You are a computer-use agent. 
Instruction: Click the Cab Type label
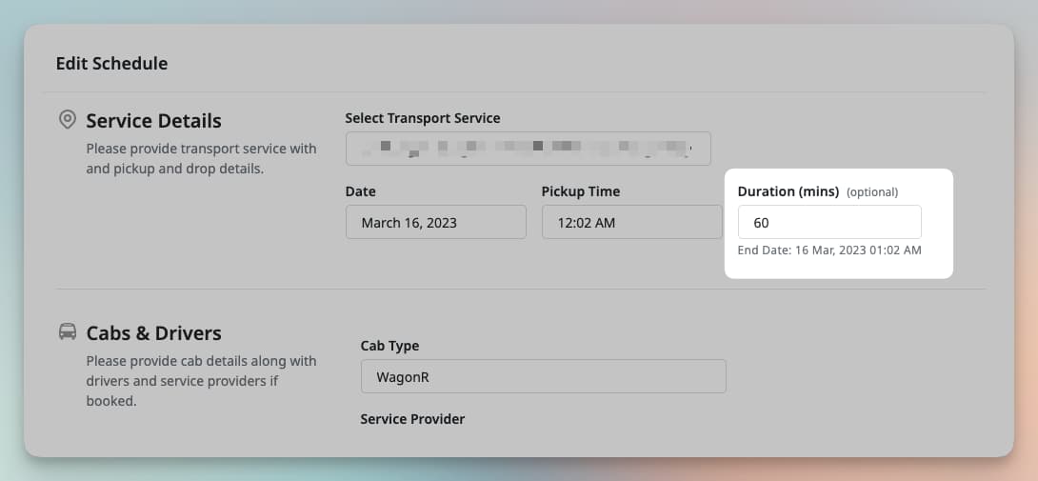pyautogui.click(x=389, y=346)
